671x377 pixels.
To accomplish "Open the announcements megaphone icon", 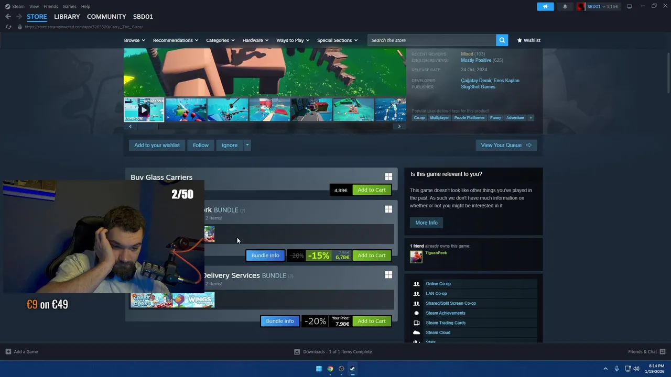I will coord(545,6).
